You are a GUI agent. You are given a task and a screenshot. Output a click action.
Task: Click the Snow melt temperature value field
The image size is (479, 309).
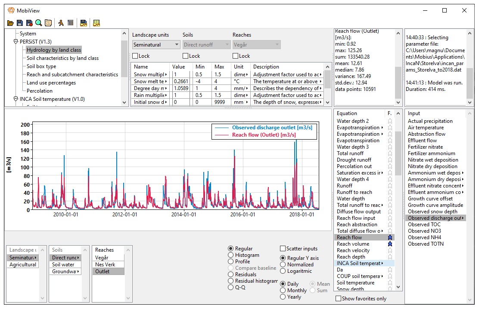click(x=182, y=81)
